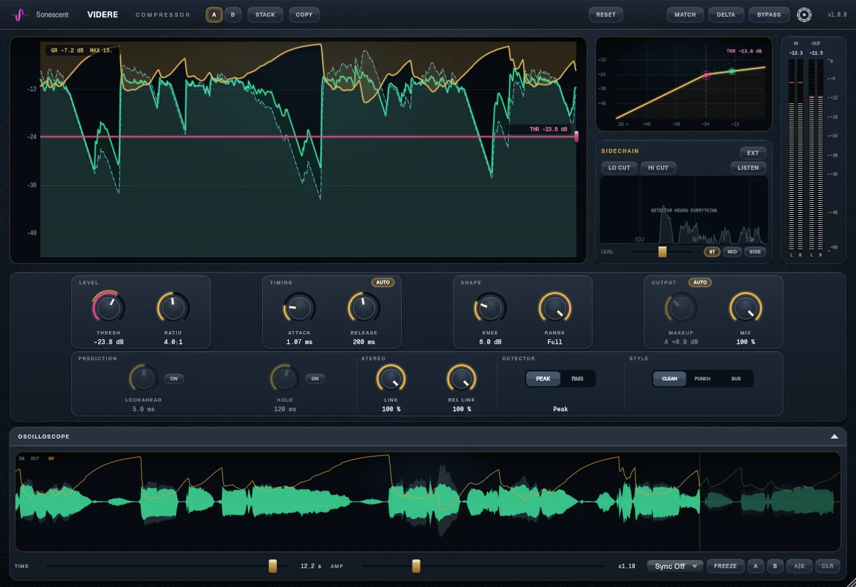856x587 pixels.
Task: Click the attack value 1.07 ms
Action: click(299, 342)
